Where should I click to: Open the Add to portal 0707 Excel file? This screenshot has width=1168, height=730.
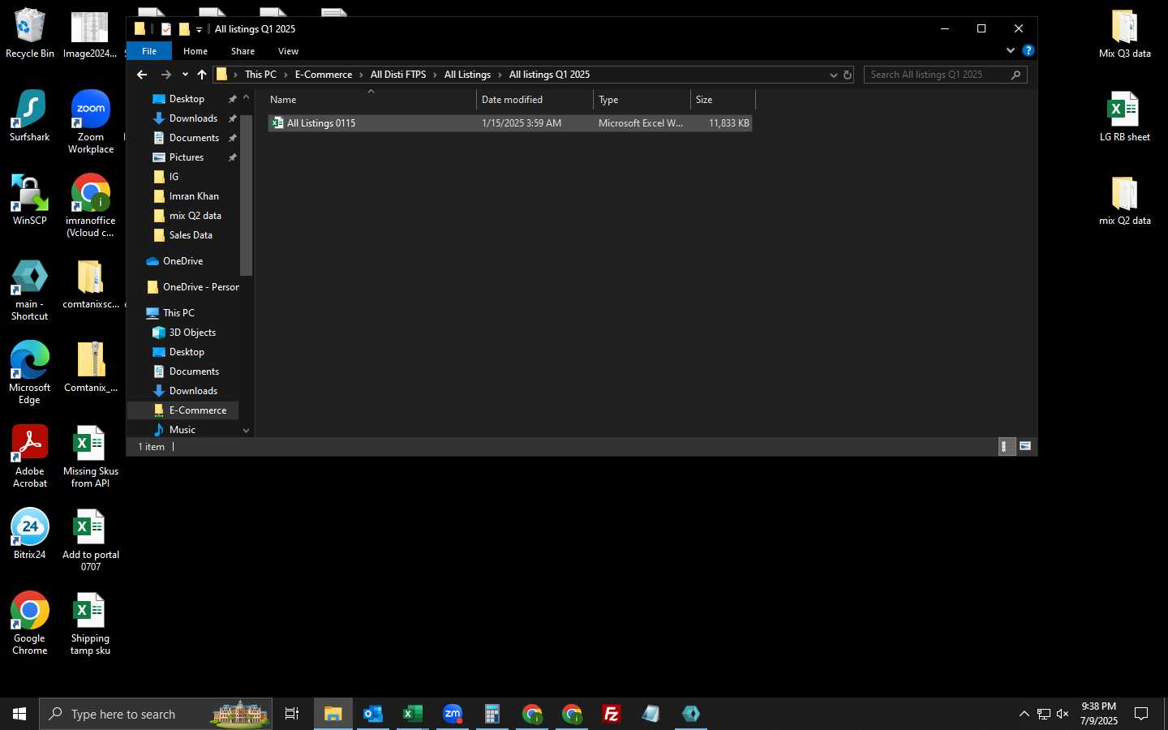pos(91,540)
